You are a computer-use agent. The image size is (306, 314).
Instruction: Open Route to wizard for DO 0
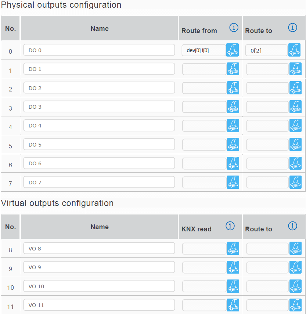pyautogui.click(x=294, y=50)
